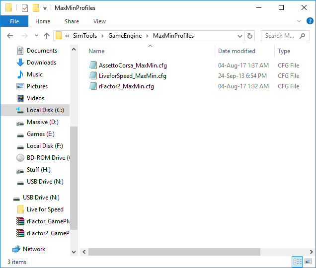Viewport: 316px width, 268px height.
Task: Open the address bar history dropdown
Action: click(240, 36)
